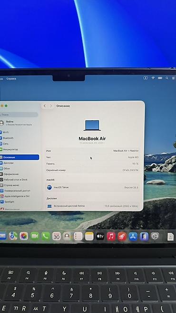This screenshot has height=313, width=176.
Task: Click the keyboard input source icon in menu bar
Action: click(x=146, y=78)
